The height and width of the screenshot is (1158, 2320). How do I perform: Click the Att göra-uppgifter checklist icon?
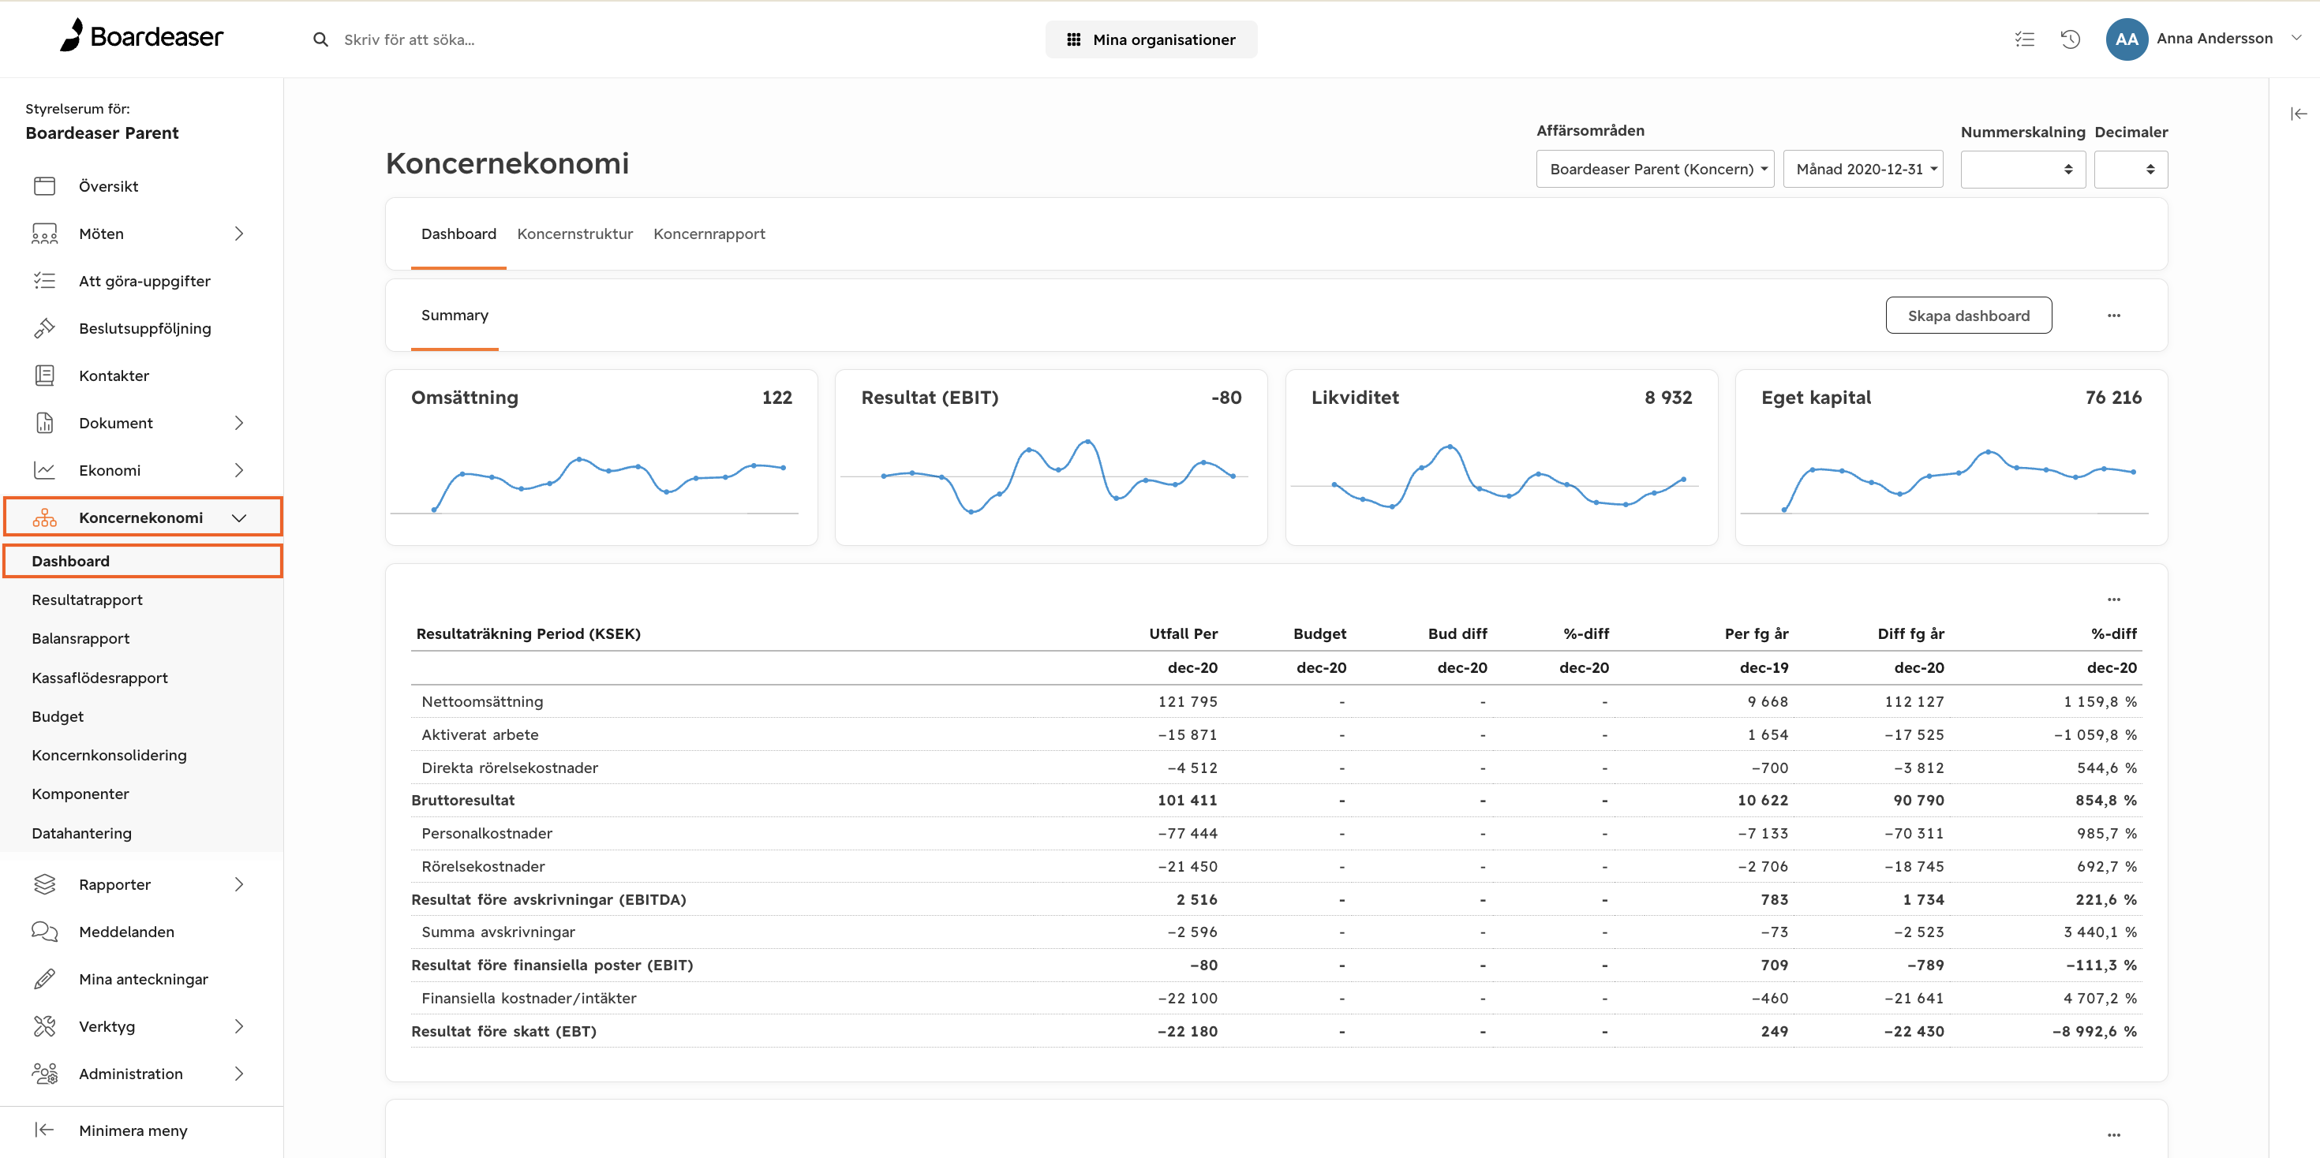pos(45,281)
